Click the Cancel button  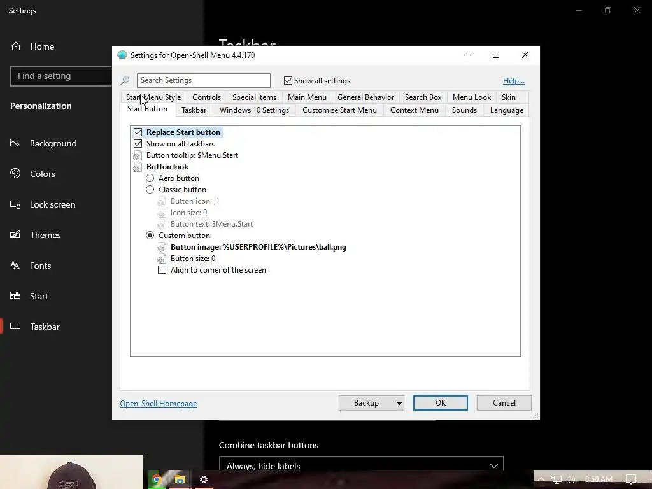pos(504,403)
